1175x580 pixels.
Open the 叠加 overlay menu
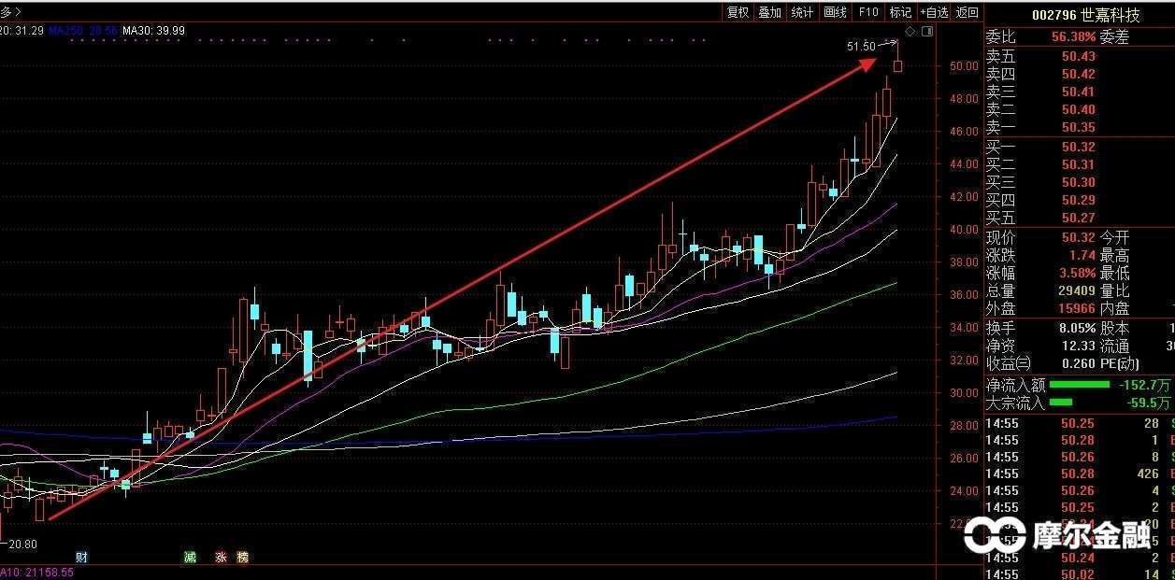(769, 12)
